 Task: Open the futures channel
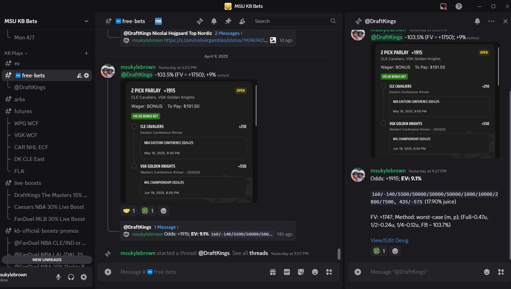[x=47, y=111]
